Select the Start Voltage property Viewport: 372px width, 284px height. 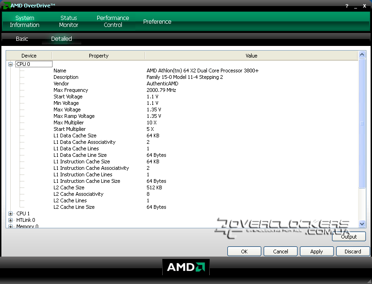point(68,97)
